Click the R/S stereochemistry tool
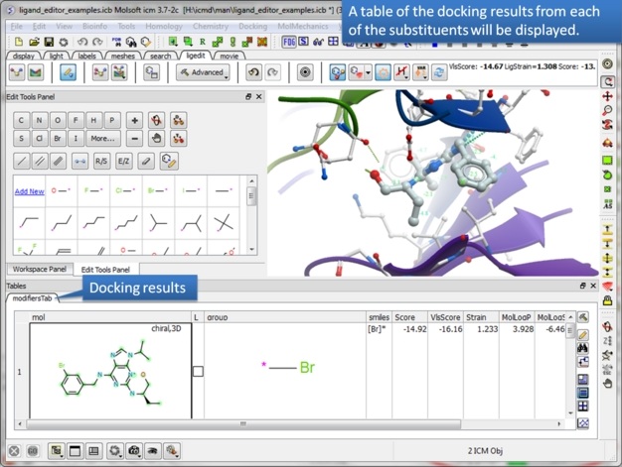This screenshot has height=467, width=622. (101, 161)
